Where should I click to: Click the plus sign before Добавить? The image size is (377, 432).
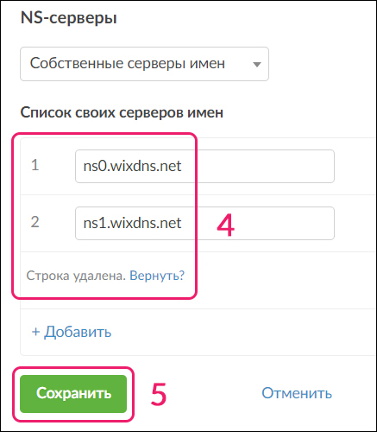pyautogui.click(x=35, y=332)
